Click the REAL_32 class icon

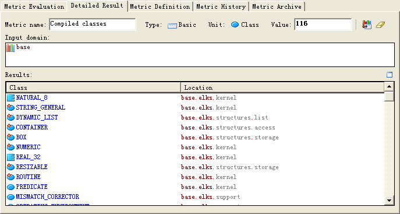10,157
